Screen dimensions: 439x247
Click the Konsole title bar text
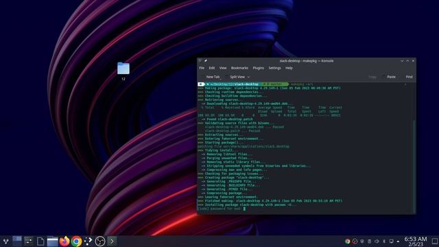[307, 61]
